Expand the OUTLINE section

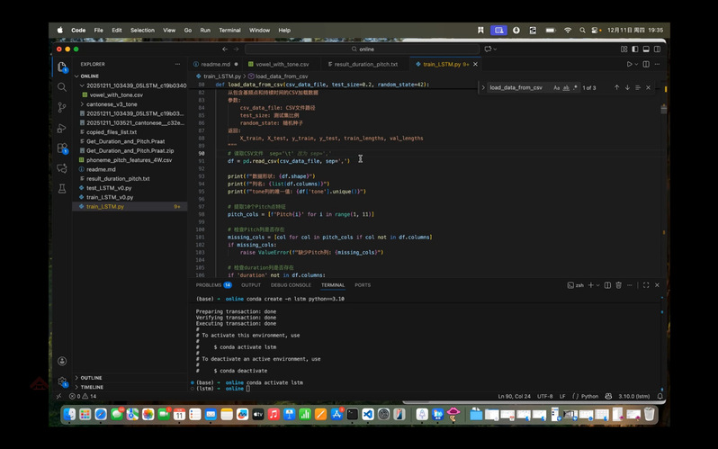click(91, 378)
